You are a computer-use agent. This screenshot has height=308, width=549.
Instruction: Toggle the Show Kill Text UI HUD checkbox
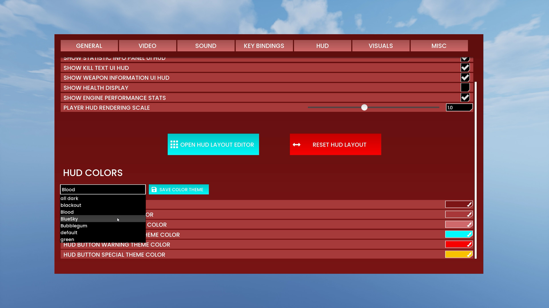point(465,67)
